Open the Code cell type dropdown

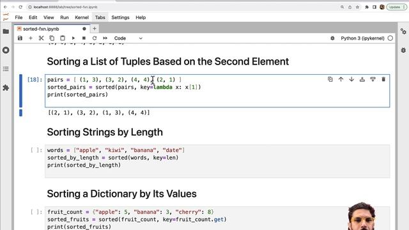[128, 38]
